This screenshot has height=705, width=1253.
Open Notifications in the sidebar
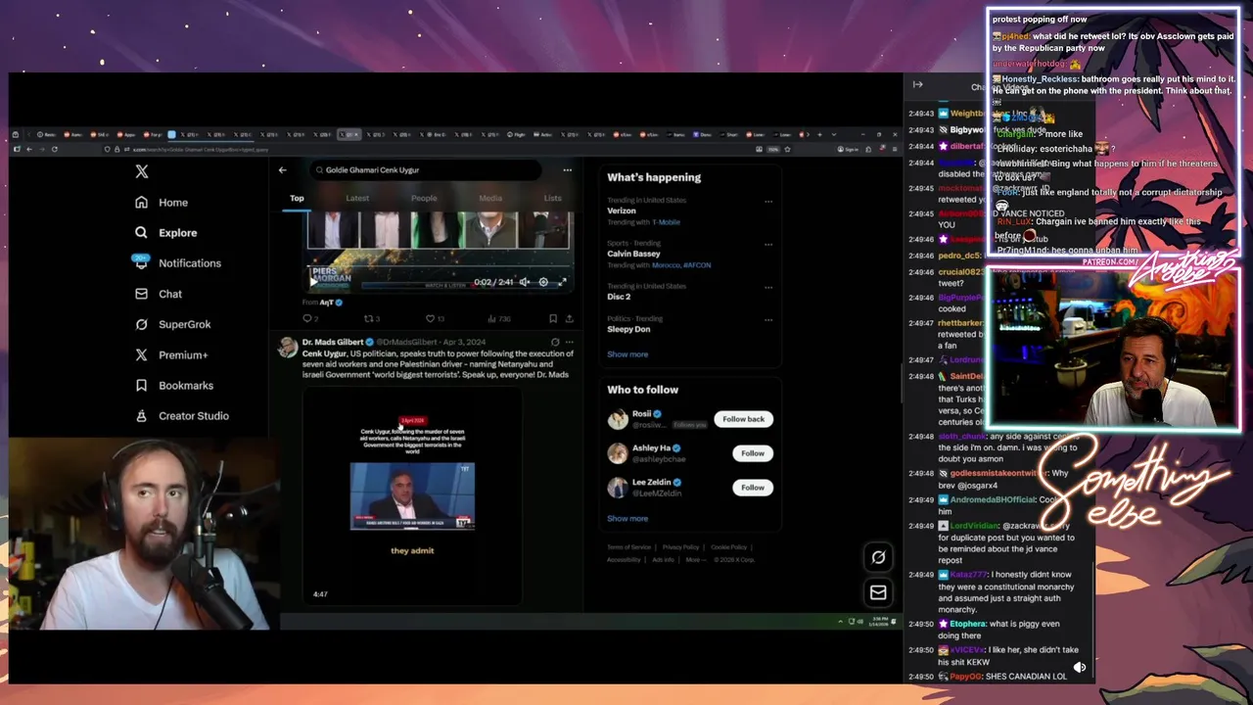click(177, 263)
